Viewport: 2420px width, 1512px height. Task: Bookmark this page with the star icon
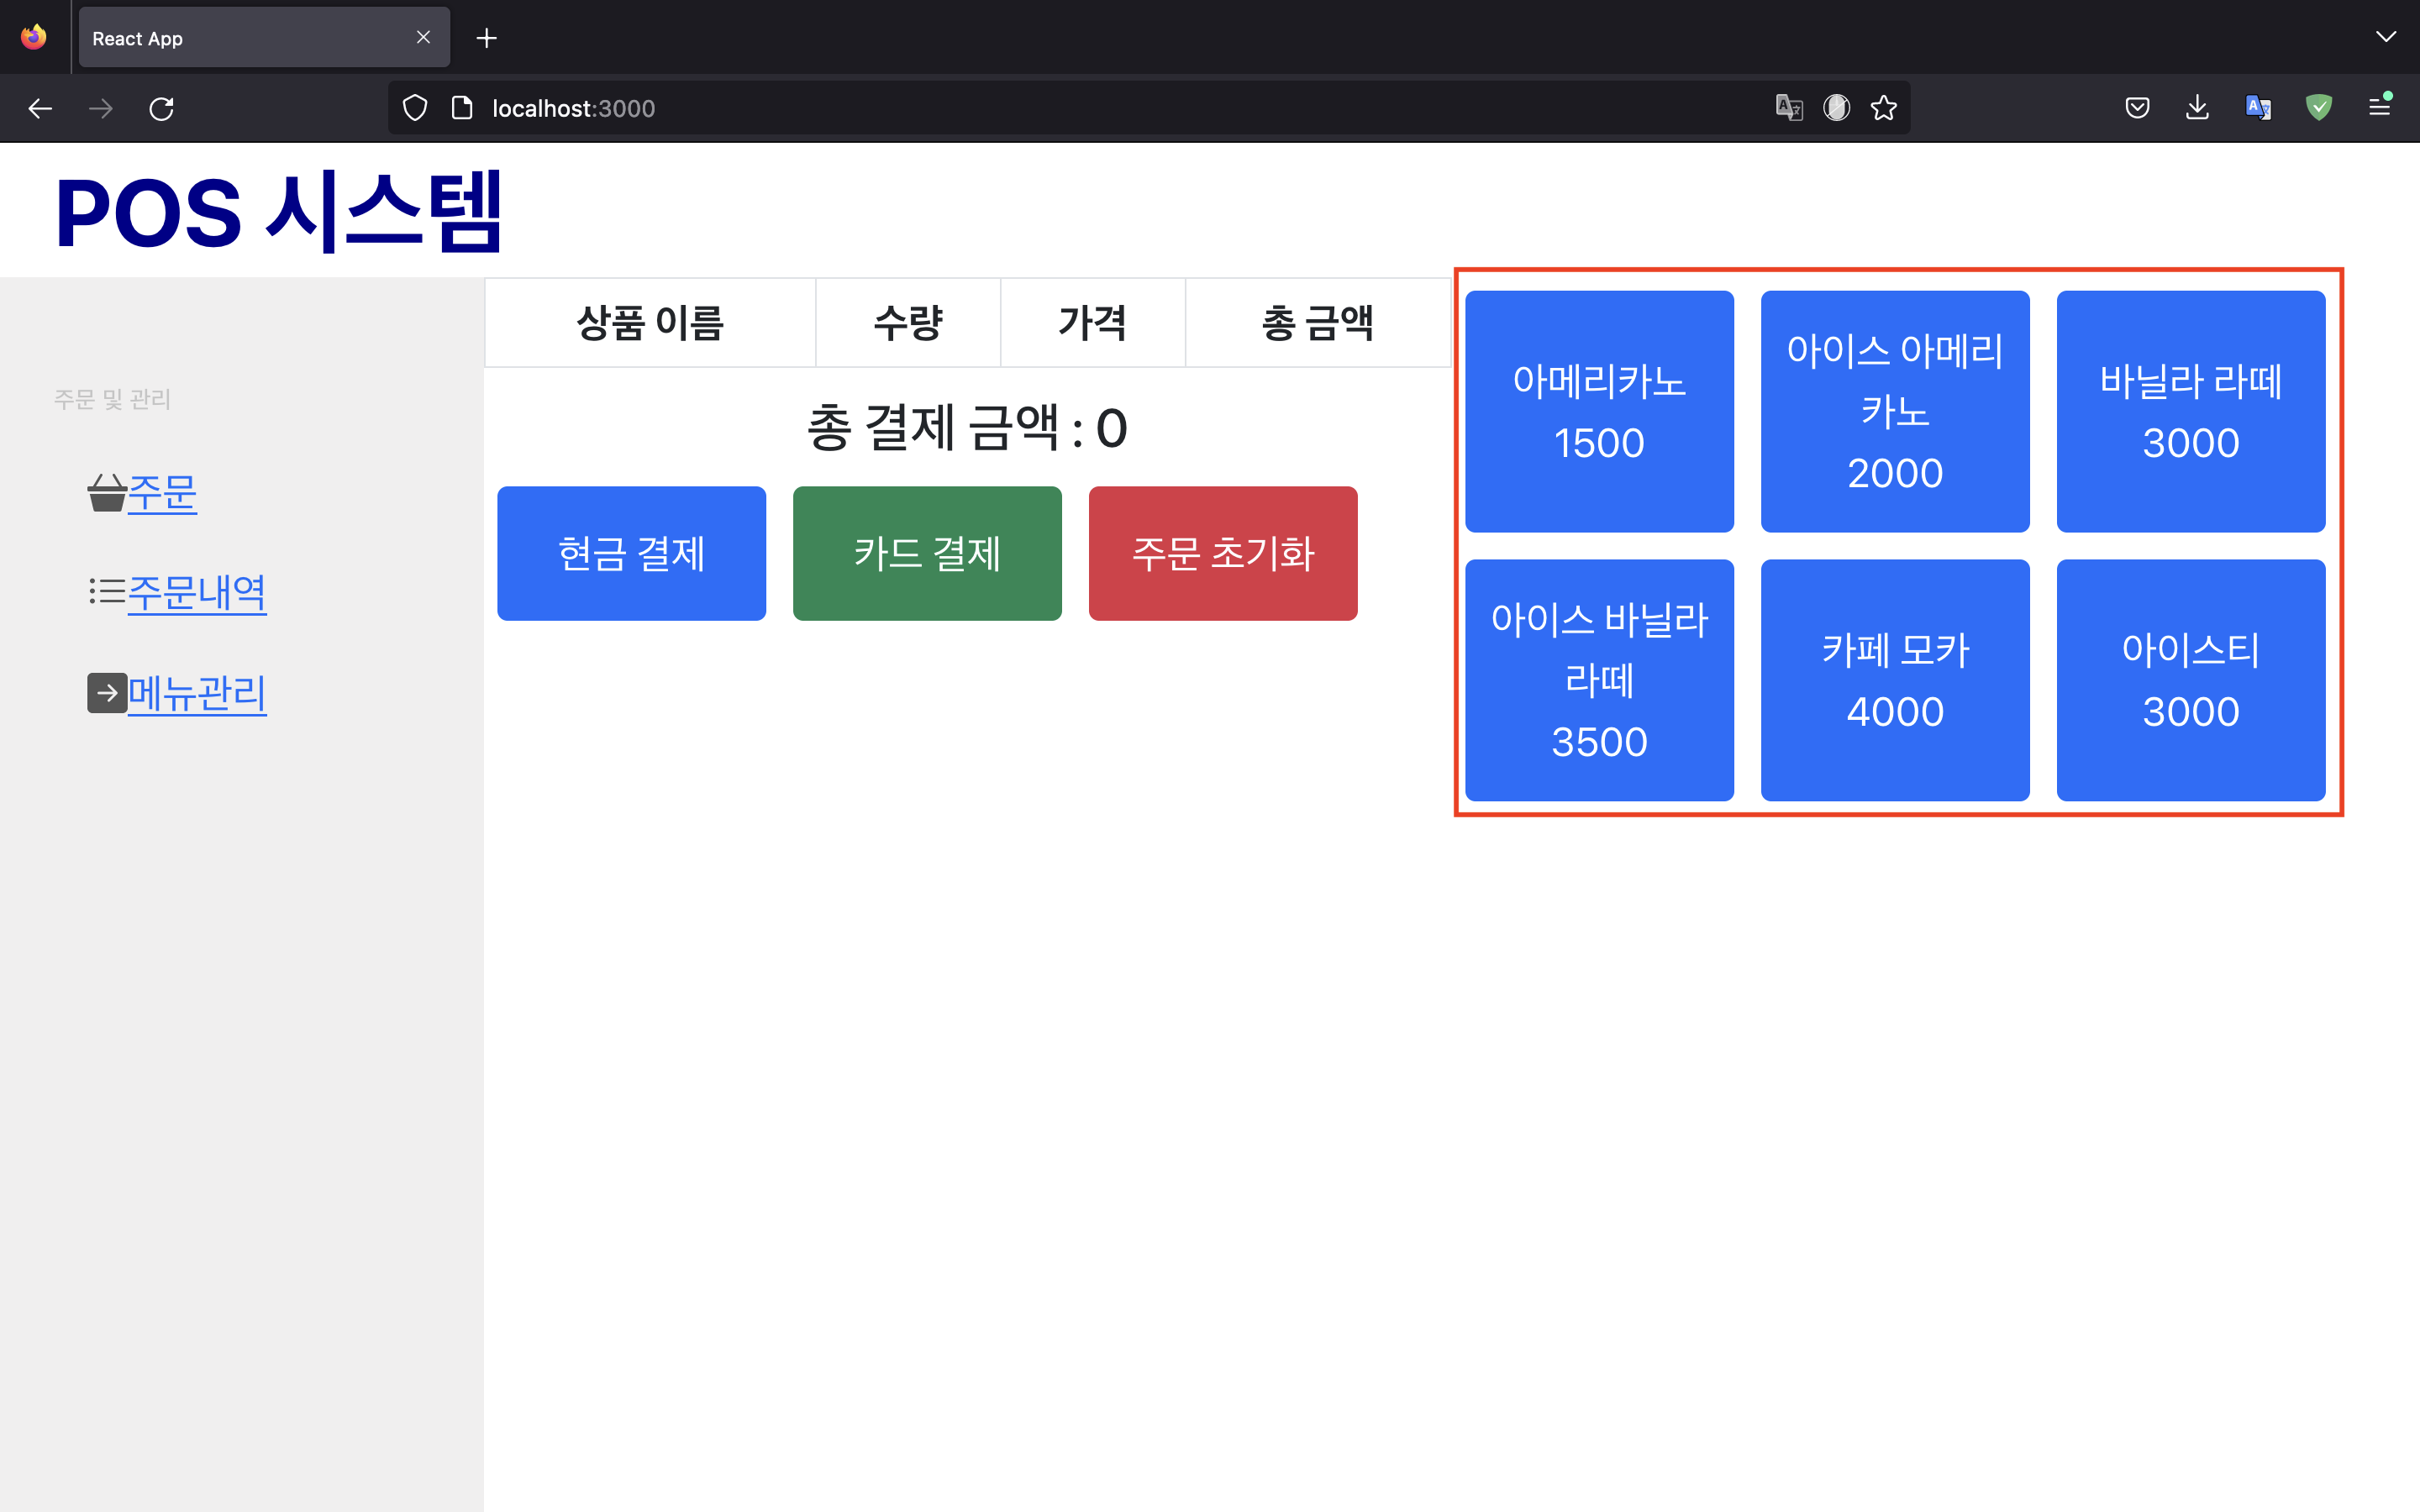tap(1884, 108)
